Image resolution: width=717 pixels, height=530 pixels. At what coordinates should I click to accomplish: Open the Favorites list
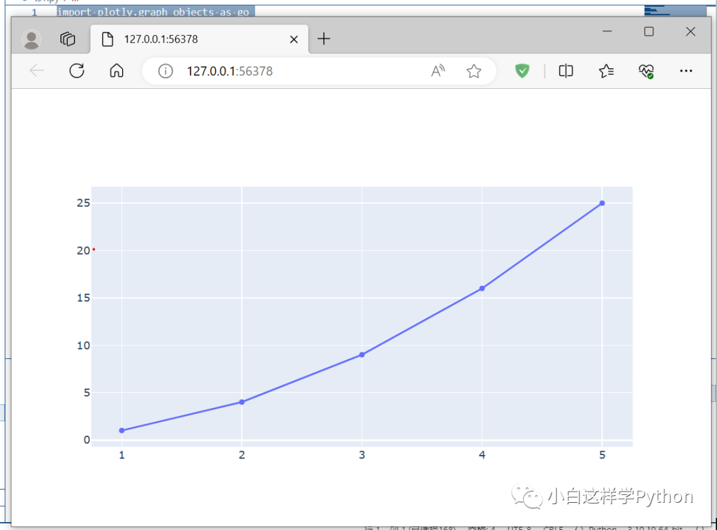[606, 71]
